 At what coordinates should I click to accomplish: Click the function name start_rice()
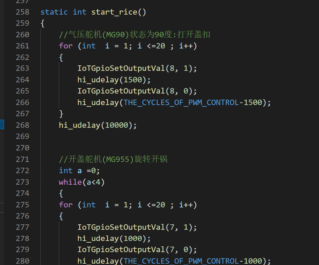(119, 12)
